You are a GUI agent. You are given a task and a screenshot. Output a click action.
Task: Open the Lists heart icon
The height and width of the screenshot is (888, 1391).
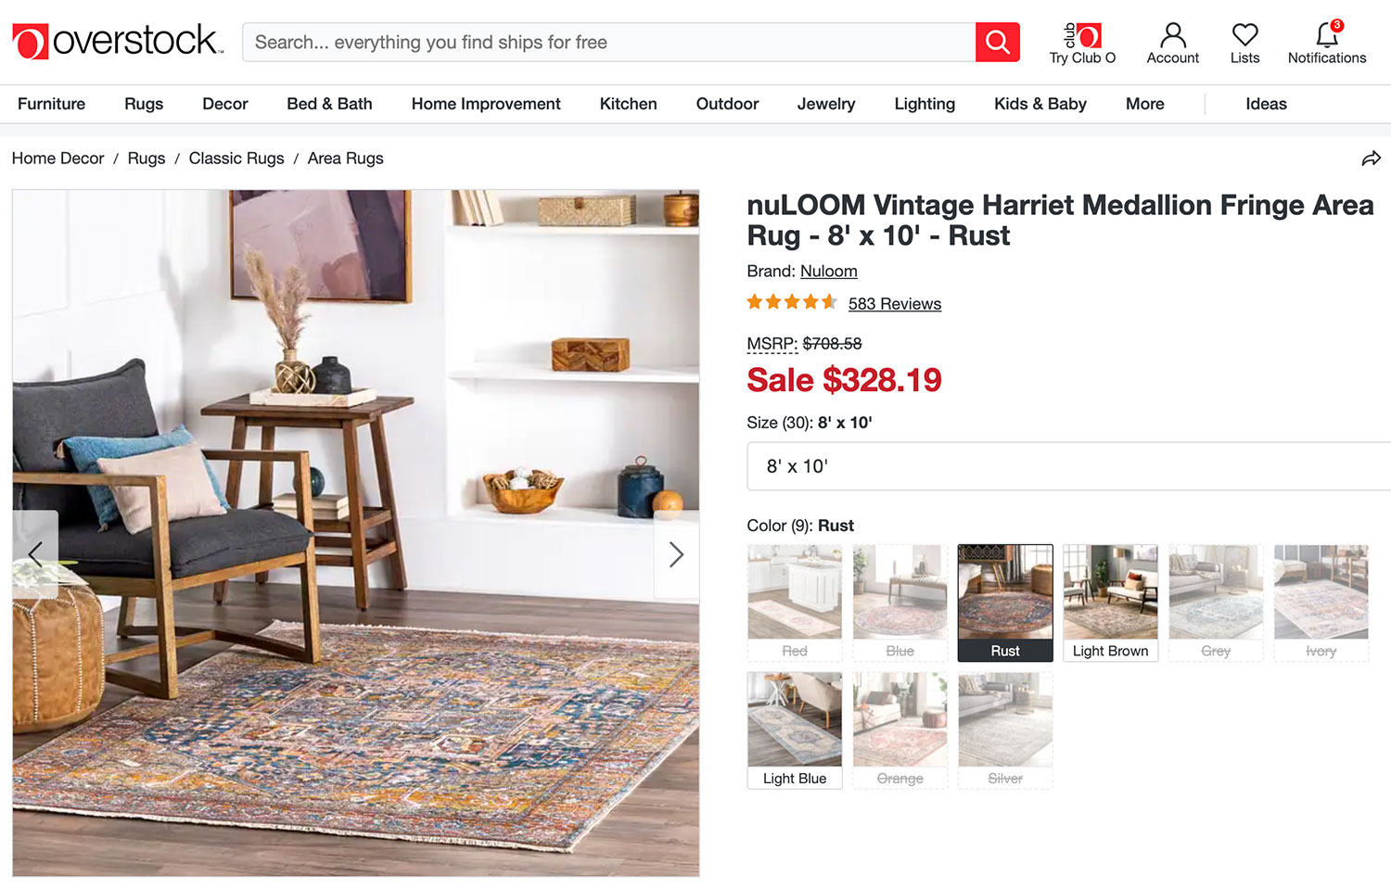pos(1244,35)
